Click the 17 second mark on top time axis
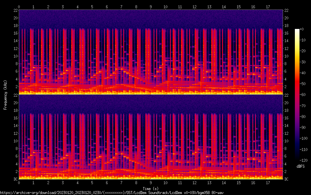This screenshot has width=311, height=195. [x=268, y=7]
